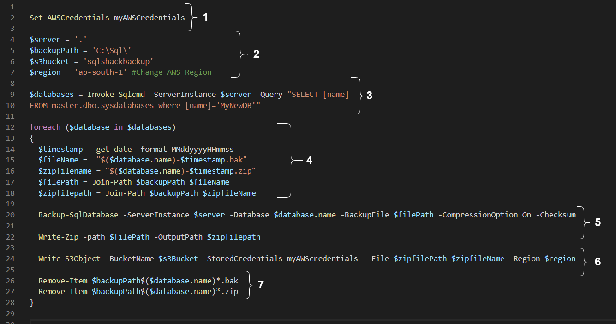Click line number 8 in gutter
616x324 pixels.
point(12,84)
